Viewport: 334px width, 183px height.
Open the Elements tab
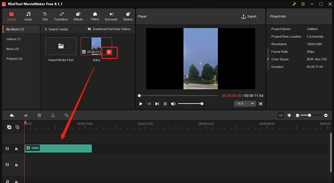[111, 16]
